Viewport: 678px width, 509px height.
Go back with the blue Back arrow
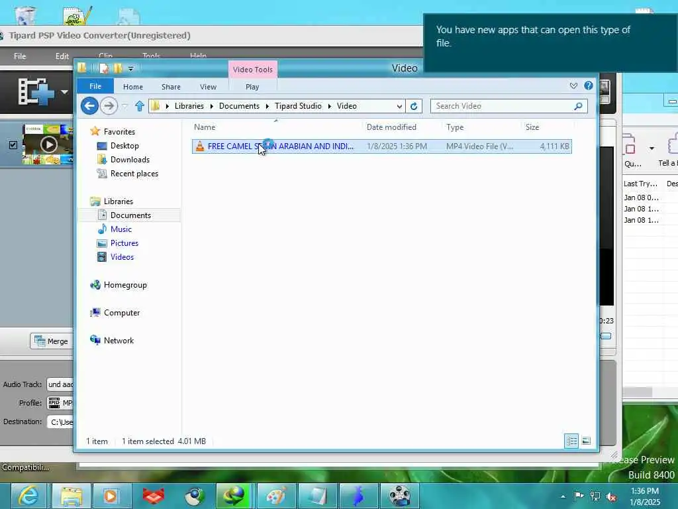89,106
